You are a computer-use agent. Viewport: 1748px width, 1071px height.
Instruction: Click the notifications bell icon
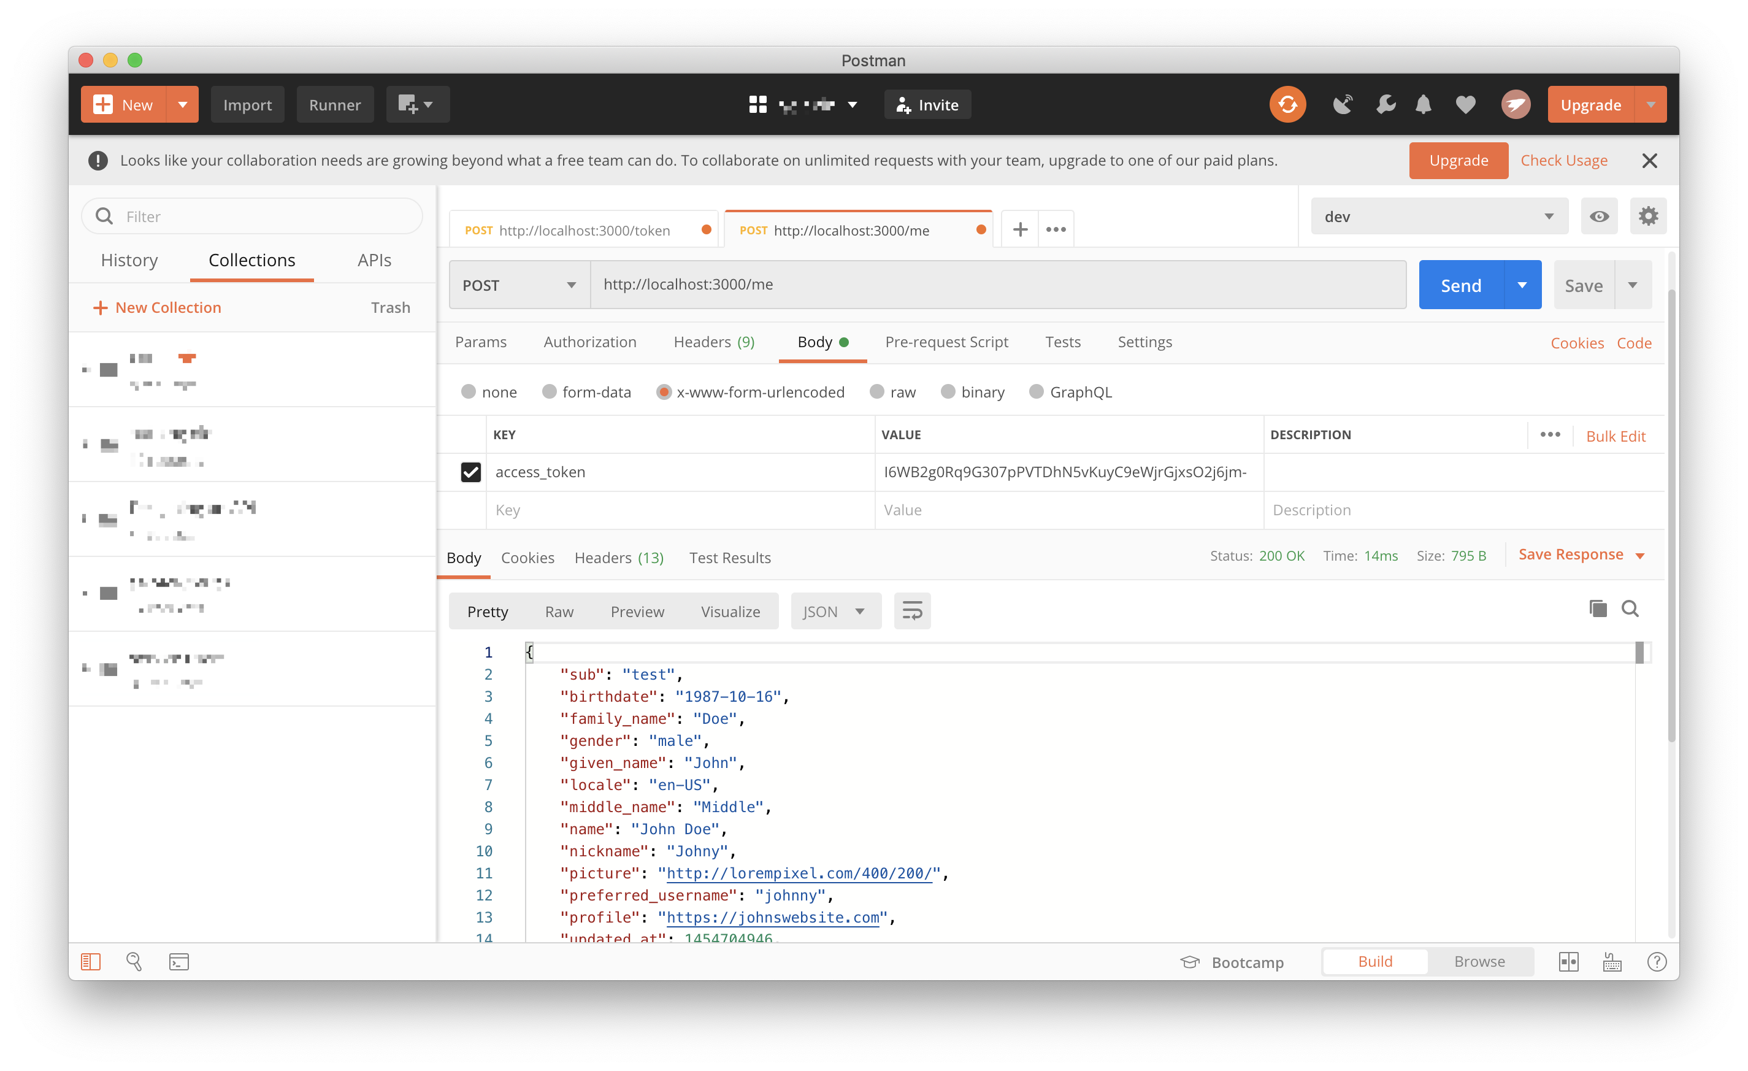coord(1423,105)
